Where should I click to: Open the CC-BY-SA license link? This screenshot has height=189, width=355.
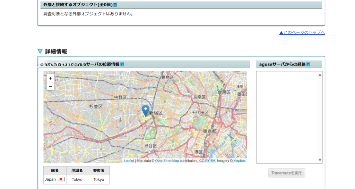click(207, 161)
